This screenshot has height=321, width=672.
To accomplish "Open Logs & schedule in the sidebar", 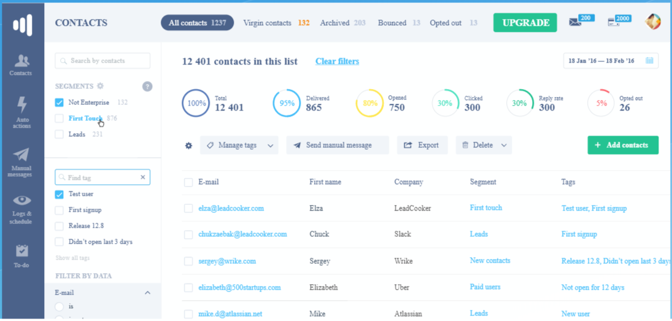I will 22,210.
